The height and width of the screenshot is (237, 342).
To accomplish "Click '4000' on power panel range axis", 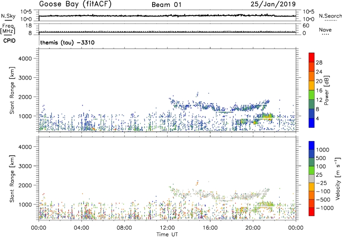I will tap(25, 59).
